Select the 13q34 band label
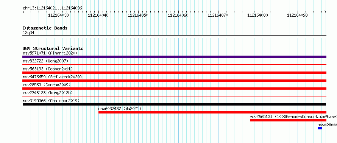The width and height of the screenshot is (337, 143). tap(28, 33)
